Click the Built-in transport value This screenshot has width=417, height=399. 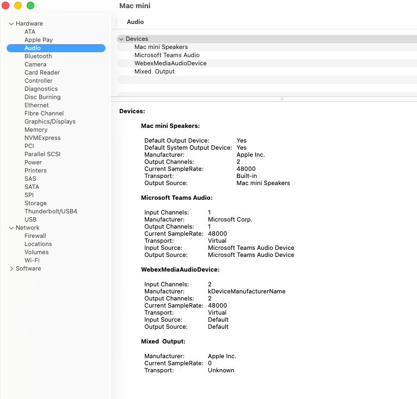click(x=247, y=176)
